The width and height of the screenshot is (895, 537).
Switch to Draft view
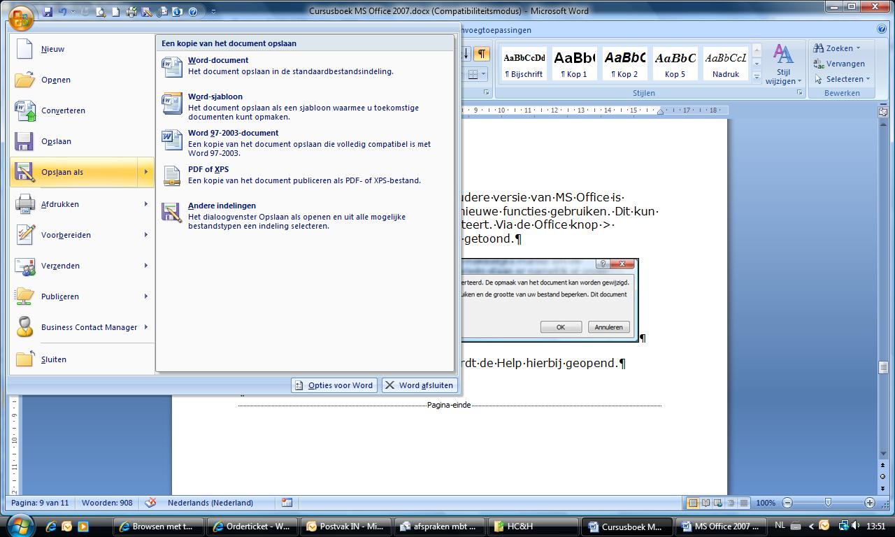[x=744, y=503]
